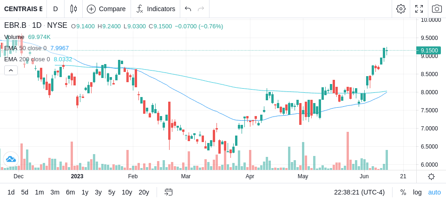The width and height of the screenshot is (446, 201).
Task: Toggle log scale
Action: click(417, 192)
